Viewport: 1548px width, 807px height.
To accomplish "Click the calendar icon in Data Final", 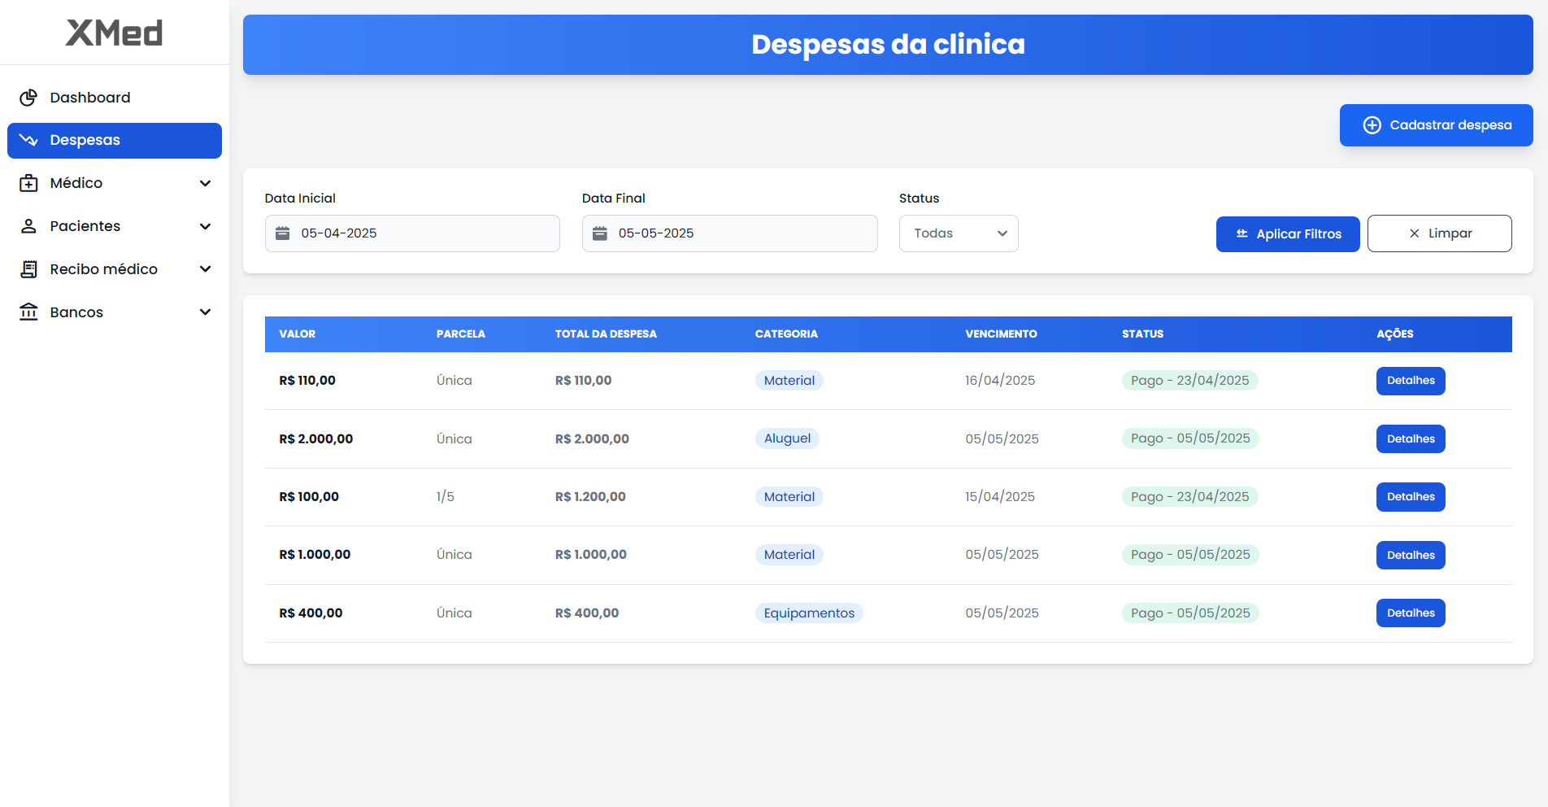I will click(600, 233).
